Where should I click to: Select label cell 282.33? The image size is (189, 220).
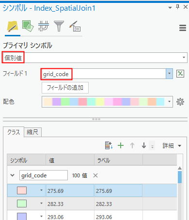click(x=118, y=204)
